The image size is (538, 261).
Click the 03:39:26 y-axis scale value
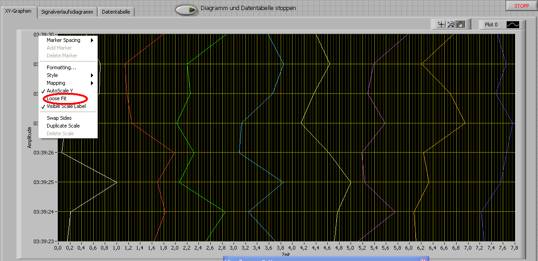click(43, 153)
